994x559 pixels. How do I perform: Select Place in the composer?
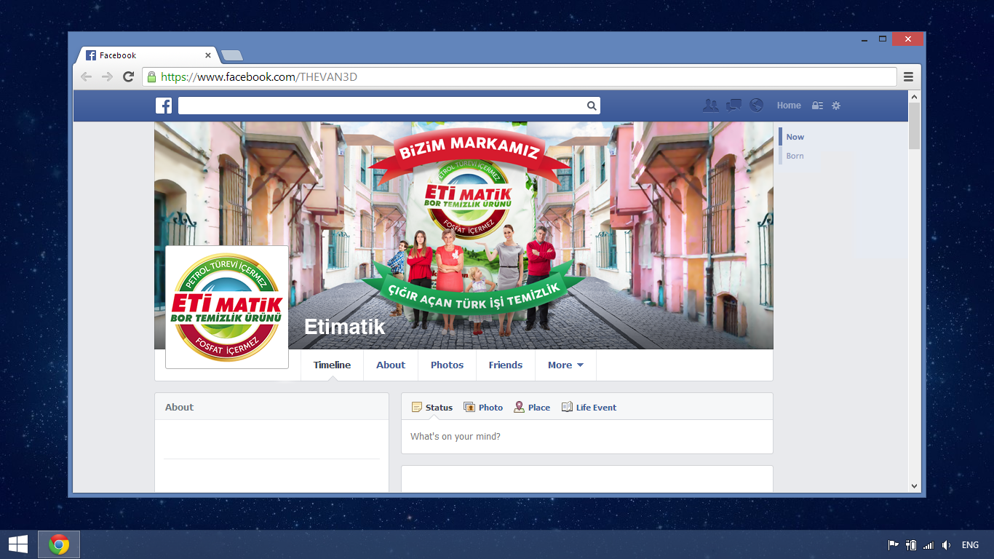[x=532, y=408]
